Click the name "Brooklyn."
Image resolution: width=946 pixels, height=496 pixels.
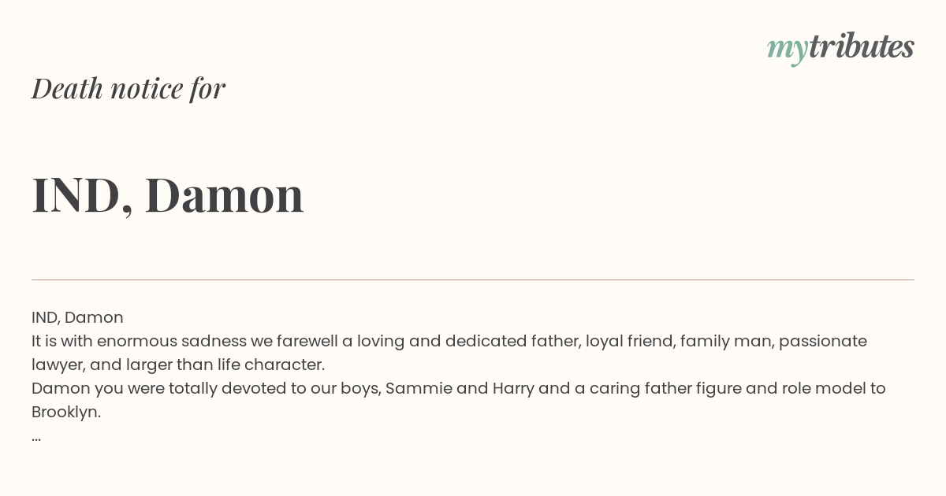click(66, 412)
